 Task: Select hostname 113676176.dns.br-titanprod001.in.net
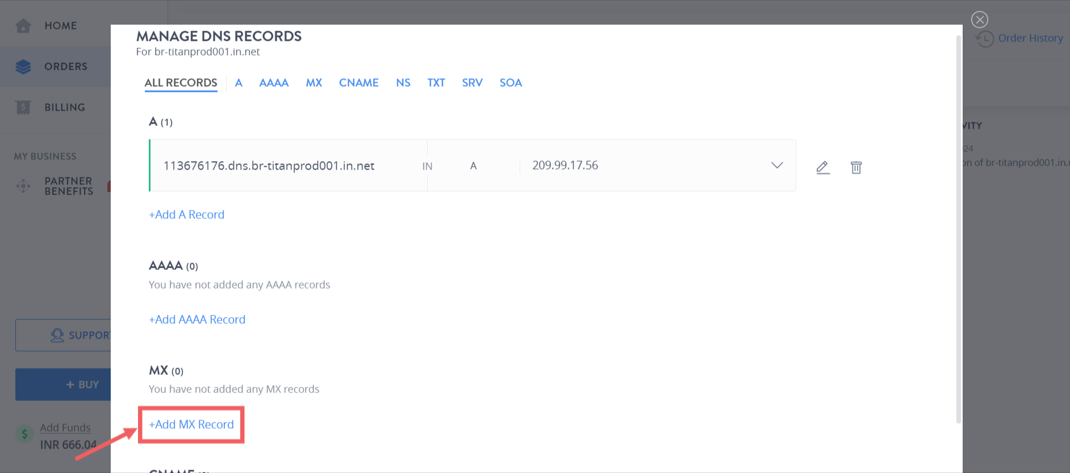269,166
